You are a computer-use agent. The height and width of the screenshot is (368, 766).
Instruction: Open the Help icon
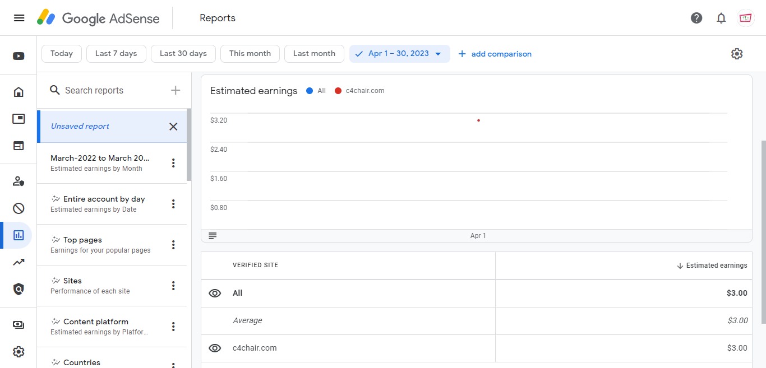[x=696, y=18]
